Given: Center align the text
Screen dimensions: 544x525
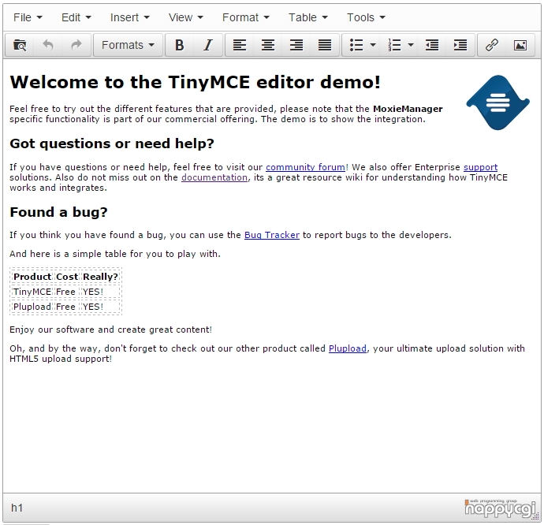Looking at the screenshot, I should point(268,45).
